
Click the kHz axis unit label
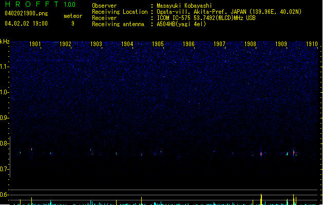click(5, 42)
